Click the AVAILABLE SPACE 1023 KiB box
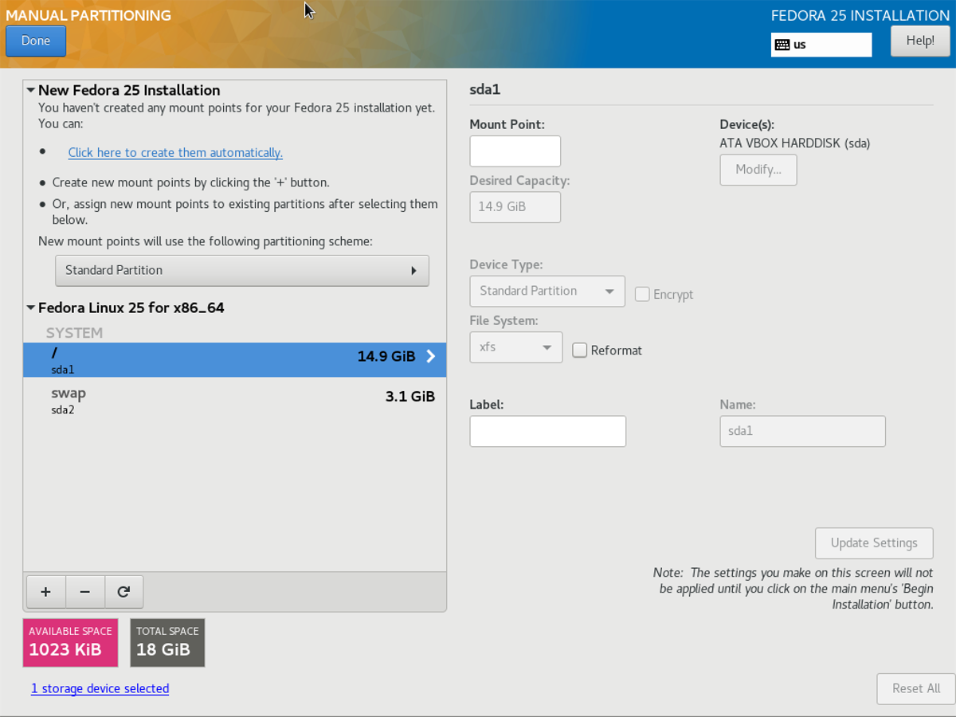Image resolution: width=956 pixels, height=717 pixels. pos(71,642)
